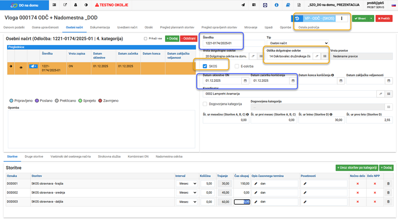Delete the DOD001 service row with trash icon
The image size is (398, 219).
[x=388, y=184]
